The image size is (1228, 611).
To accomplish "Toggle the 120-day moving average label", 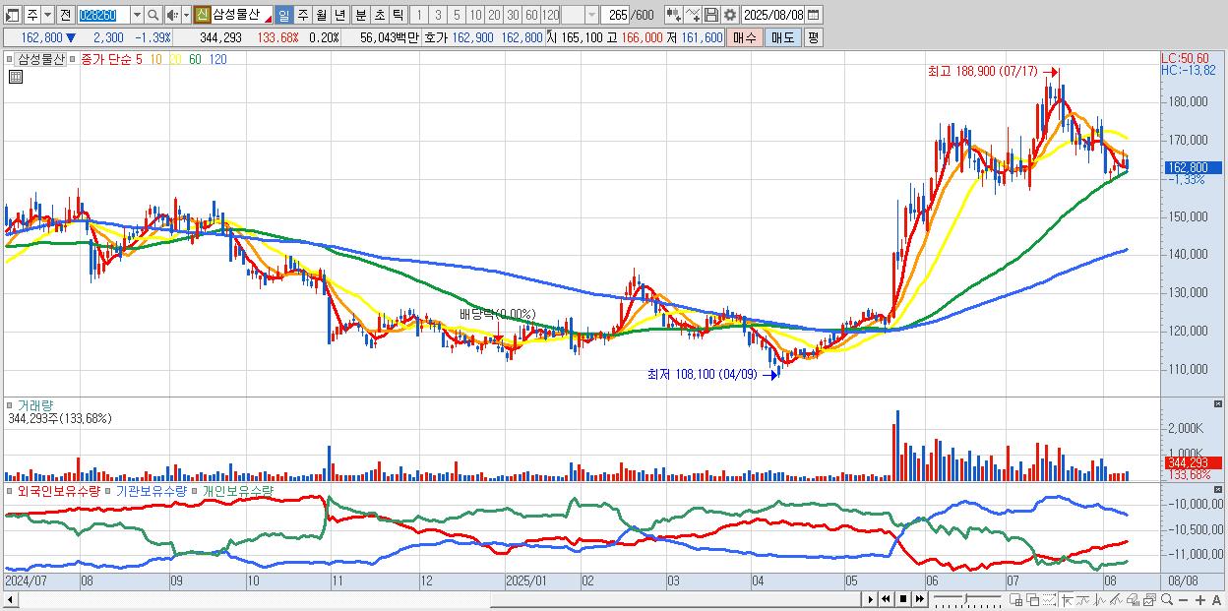I will (x=217, y=59).
